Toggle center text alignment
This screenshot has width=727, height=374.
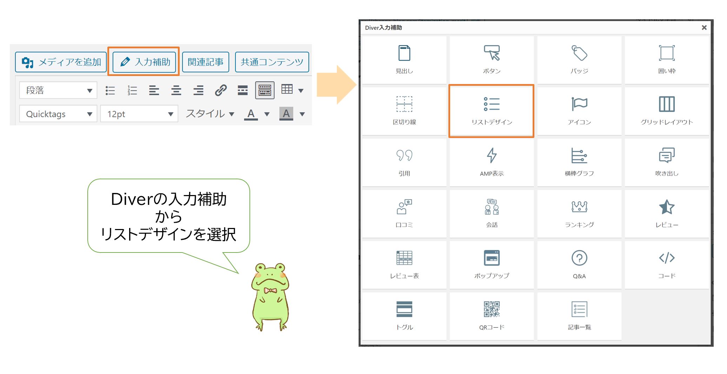(176, 90)
